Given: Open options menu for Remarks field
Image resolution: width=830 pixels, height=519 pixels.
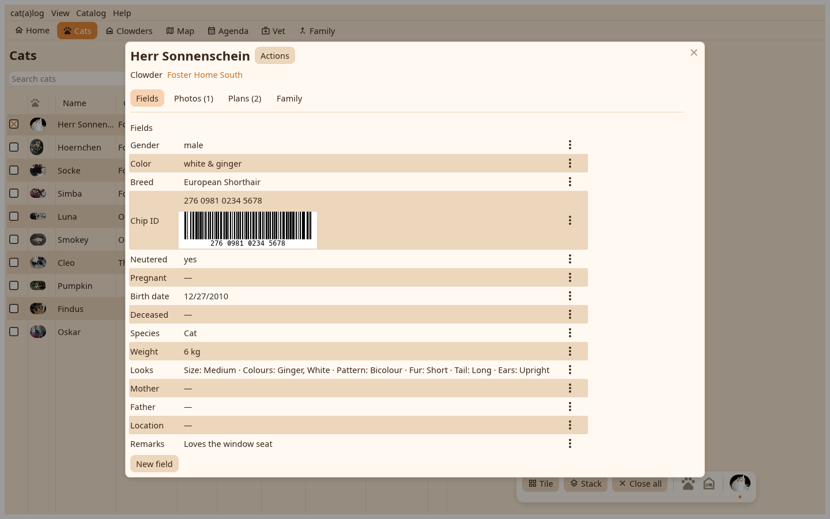Looking at the screenshot, I should coord(569,443).
